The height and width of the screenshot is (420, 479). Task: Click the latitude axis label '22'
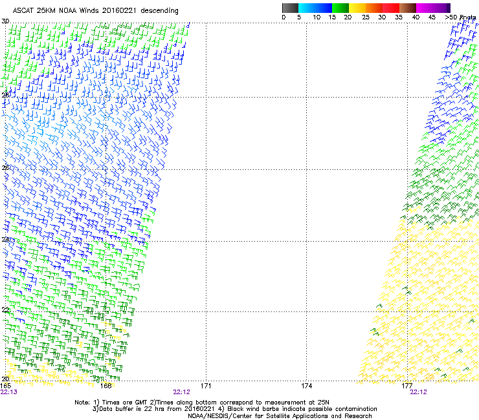click(5, 310)
